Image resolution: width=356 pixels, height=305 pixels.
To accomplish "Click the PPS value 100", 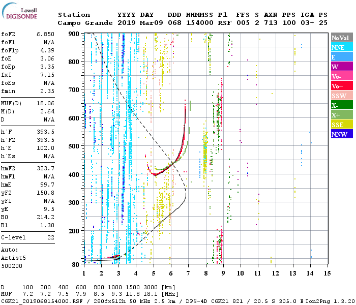I will tap(289, 23).
